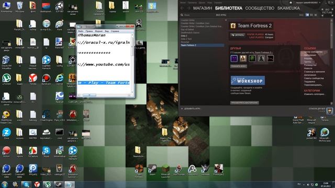Click the browse Workshop button

[x=244, y=103]
